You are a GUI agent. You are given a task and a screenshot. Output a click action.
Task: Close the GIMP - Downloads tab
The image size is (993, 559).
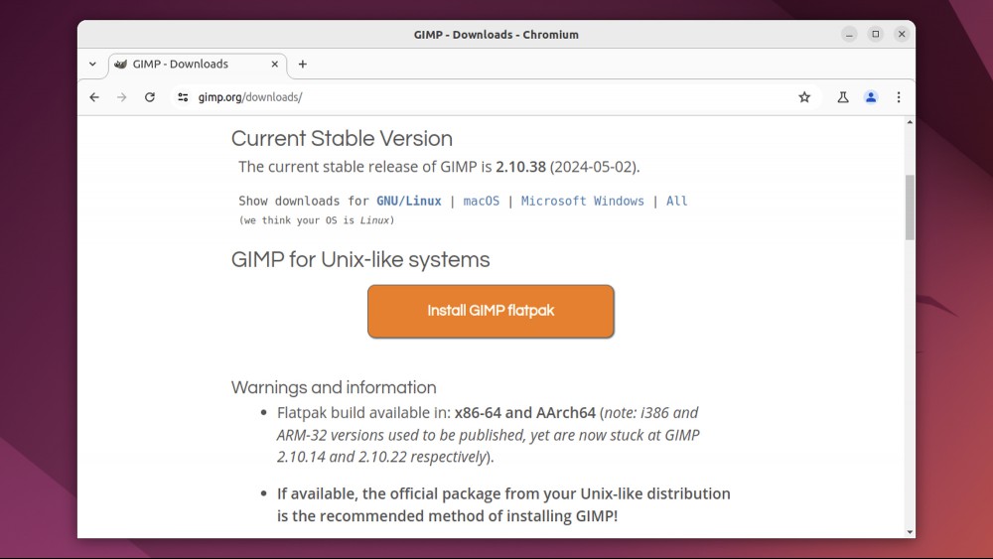point(275,64)
